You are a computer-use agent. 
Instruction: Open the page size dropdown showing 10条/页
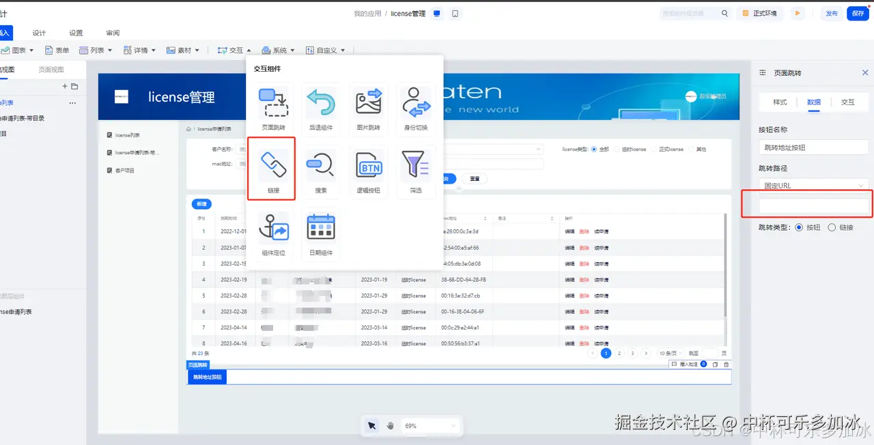[x=671, y=353]
